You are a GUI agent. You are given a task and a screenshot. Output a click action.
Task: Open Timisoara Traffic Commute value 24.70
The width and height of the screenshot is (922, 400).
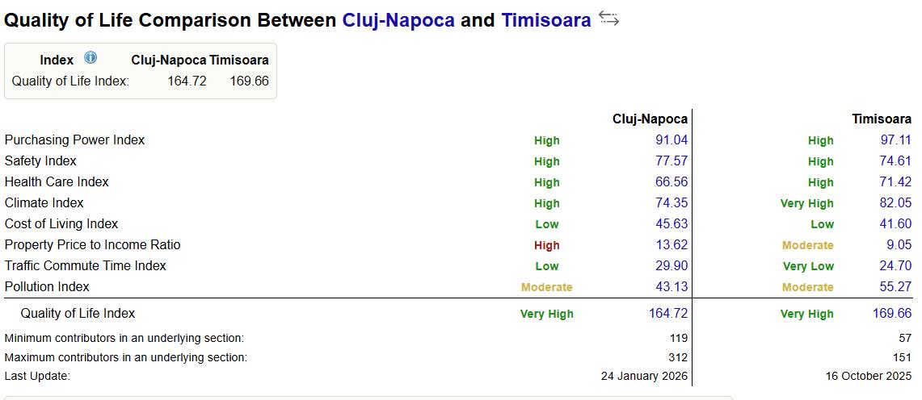click(895, 266)
